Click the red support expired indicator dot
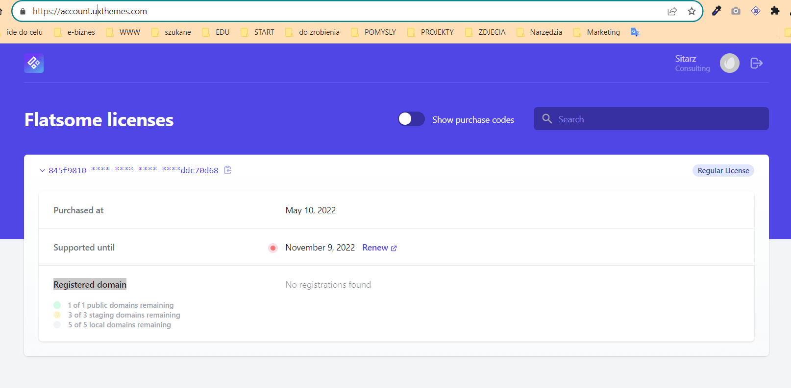 (273, 248)
